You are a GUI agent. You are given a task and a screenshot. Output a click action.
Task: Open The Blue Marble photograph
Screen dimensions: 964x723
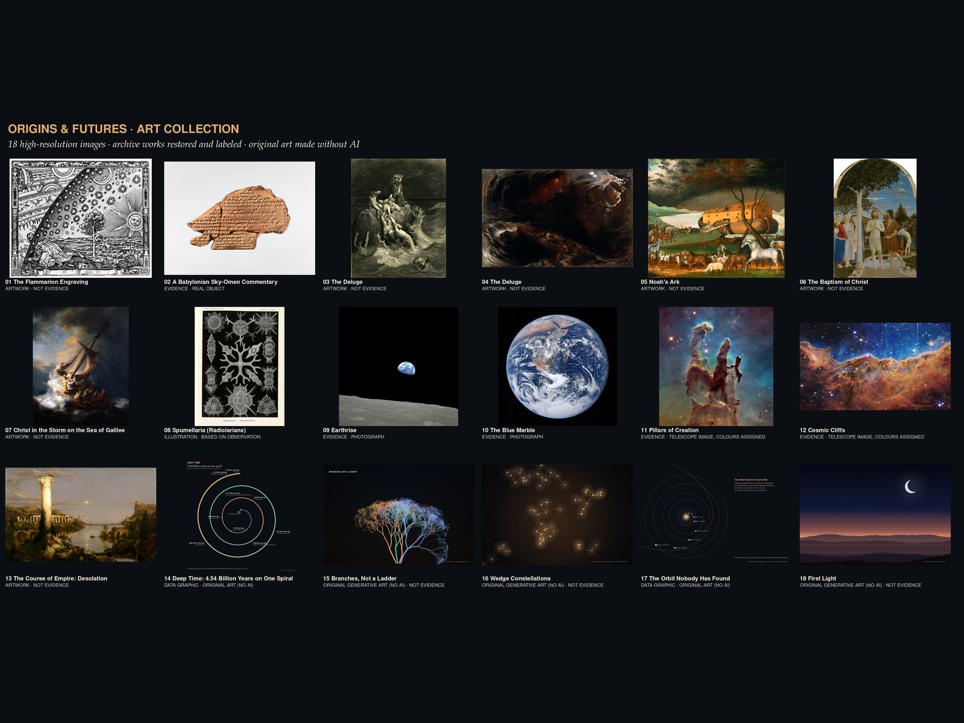click(x=557, y=366)
